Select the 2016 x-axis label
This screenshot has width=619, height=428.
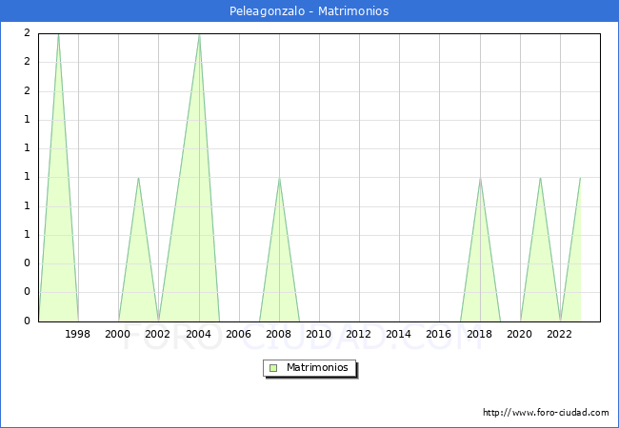[x=439, y=334]
